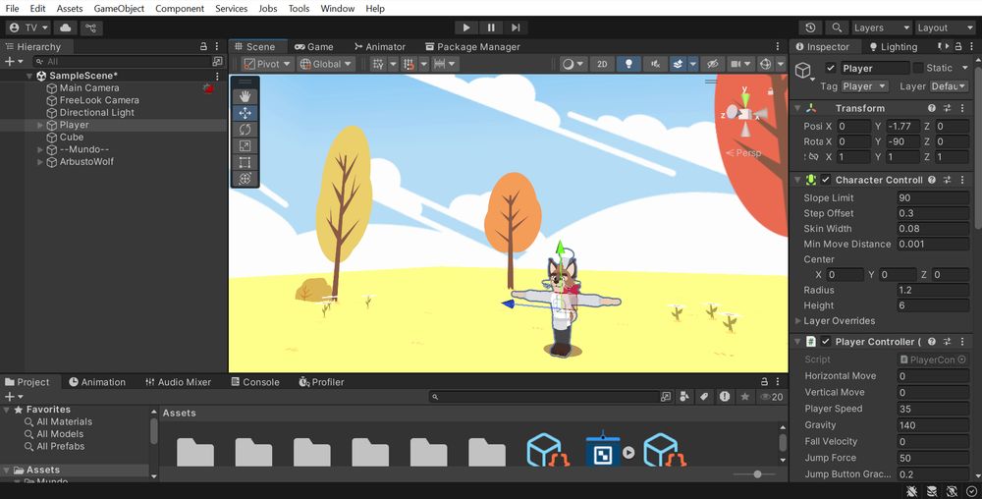The width and height of the screenshot is (982, 499).
Task: Open the Pivot handle position dropdown
Action: (x=267, y=64)
